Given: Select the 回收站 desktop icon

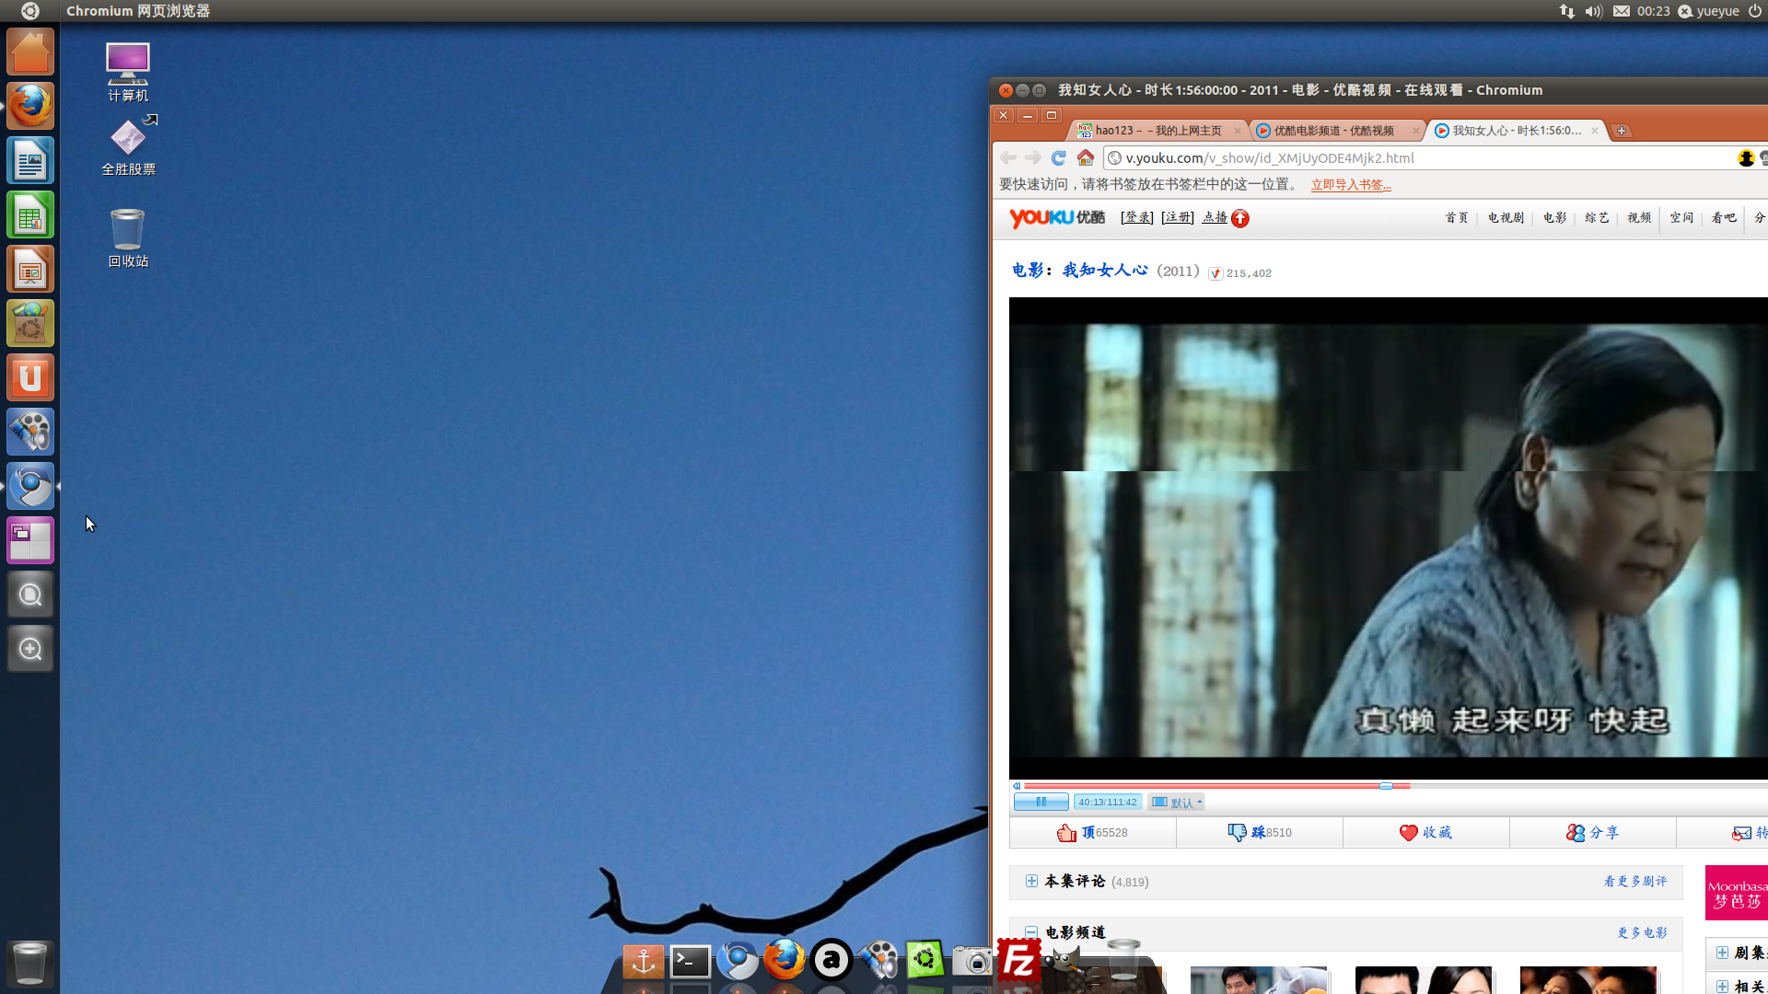Looking at the screenshot, I should pyautogui.click(x=128, y=237).
